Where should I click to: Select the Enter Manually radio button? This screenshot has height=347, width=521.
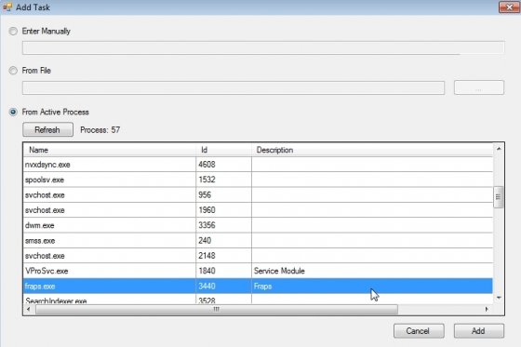[13, 32]
